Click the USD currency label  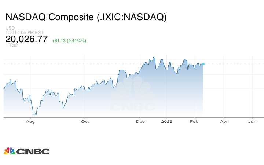point(10,28)
